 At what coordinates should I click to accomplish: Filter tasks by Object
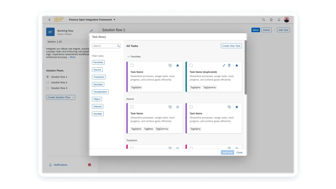pos(97,99)
